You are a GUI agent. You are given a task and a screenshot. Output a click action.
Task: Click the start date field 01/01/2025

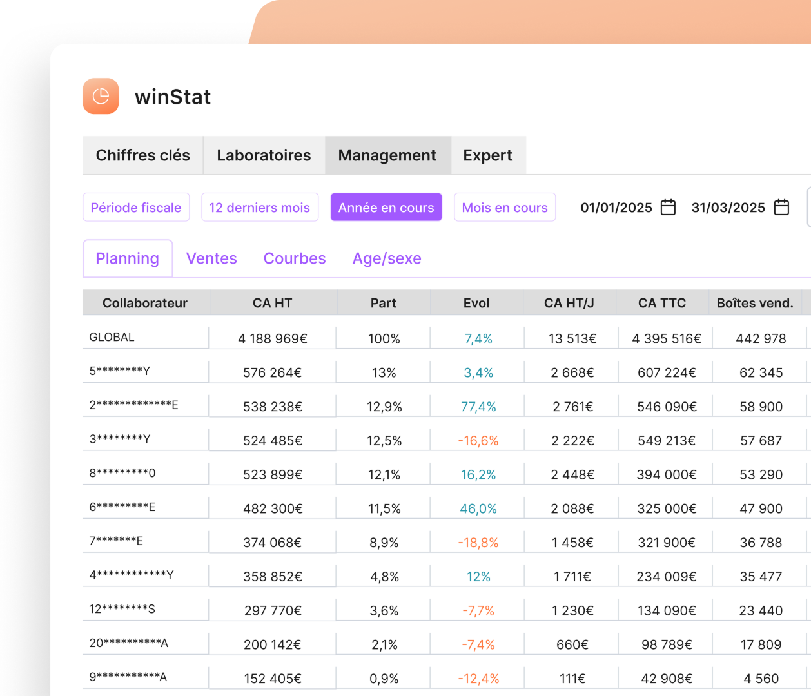click(616, 208)
